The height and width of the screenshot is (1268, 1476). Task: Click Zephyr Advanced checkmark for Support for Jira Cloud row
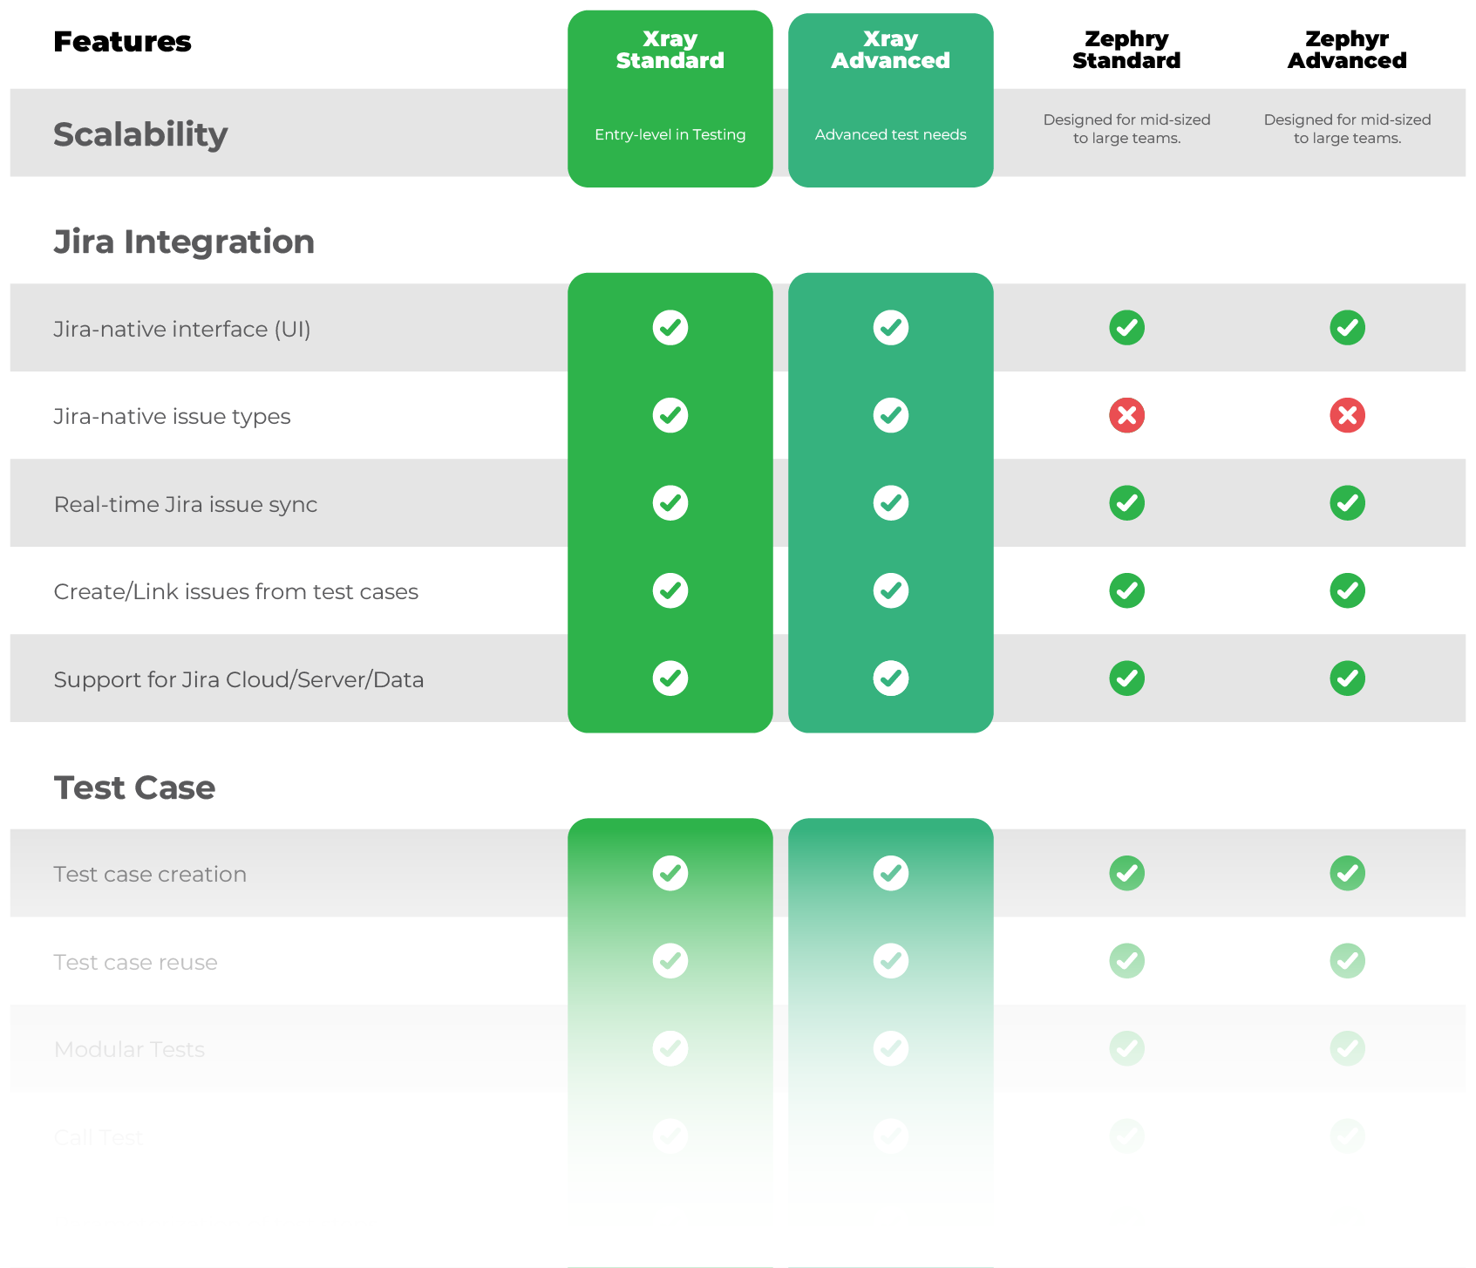click(x=1347, y=678)
